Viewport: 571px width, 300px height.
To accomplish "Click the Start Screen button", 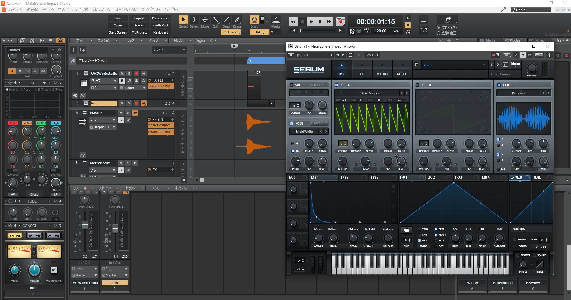I will tap(117, 32).
